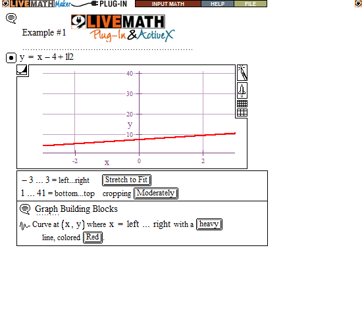
Task: Select the coarse grid table icon
Action: [x=242, y=113]
